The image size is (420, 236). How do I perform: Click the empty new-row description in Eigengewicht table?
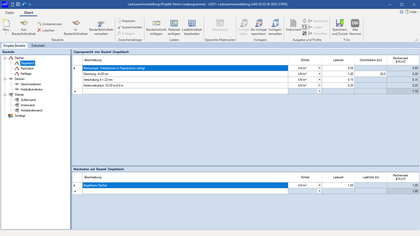tap(185, 91)
